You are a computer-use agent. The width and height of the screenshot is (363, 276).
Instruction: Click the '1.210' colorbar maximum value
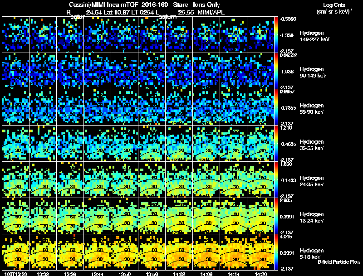(x=286, y=128)
